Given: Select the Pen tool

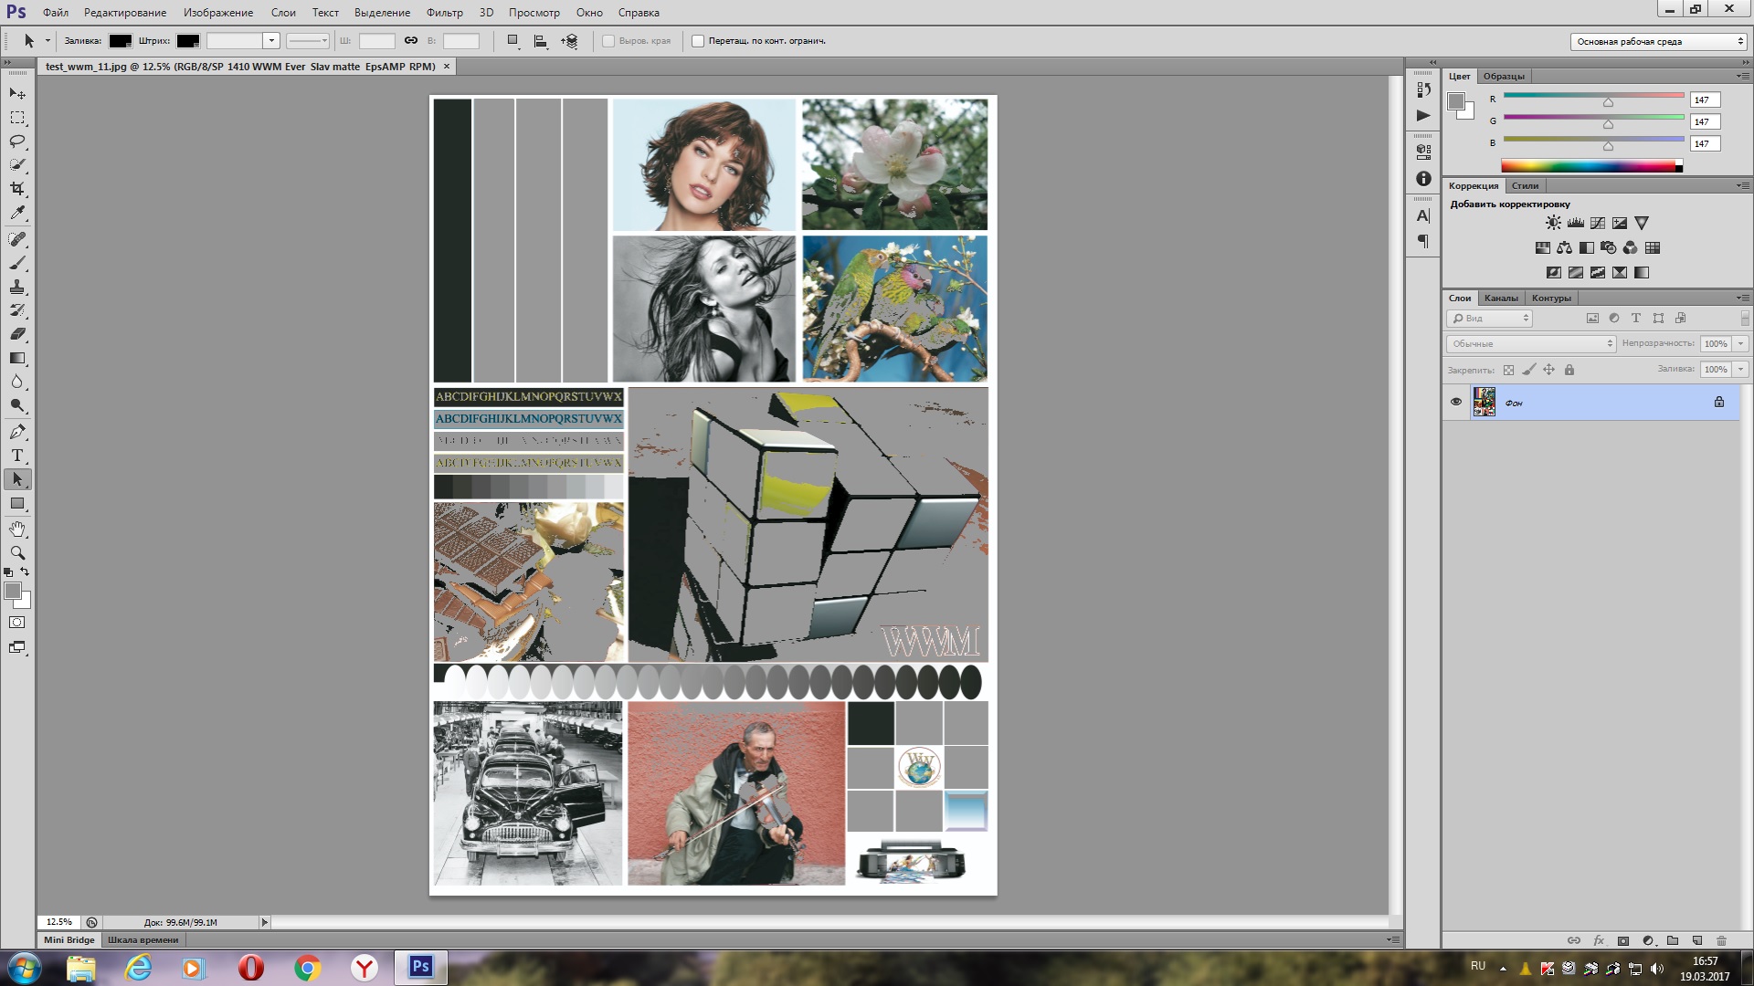Looking at the screenshot, I should tap(17, 432).
